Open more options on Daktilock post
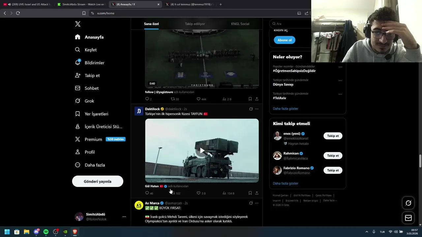Viewport: 422px width, 237px height. coord(257,109)
